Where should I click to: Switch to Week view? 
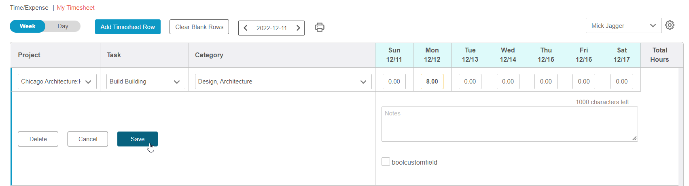(28, 26)
